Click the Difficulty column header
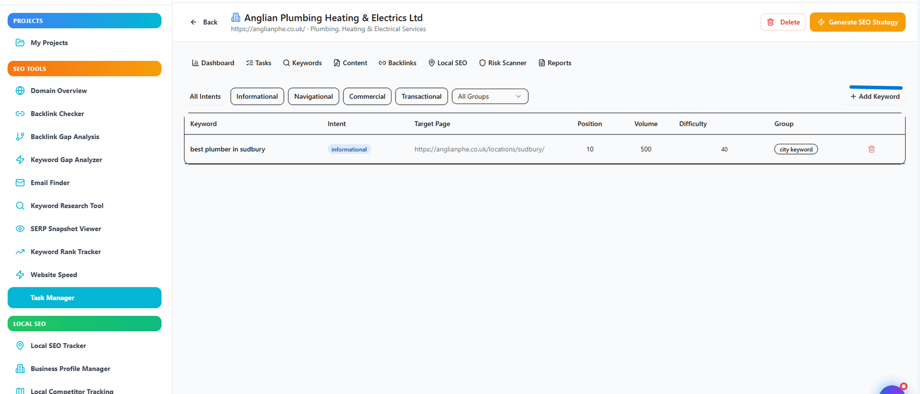The image size is (920, 394). pos(693,124)
